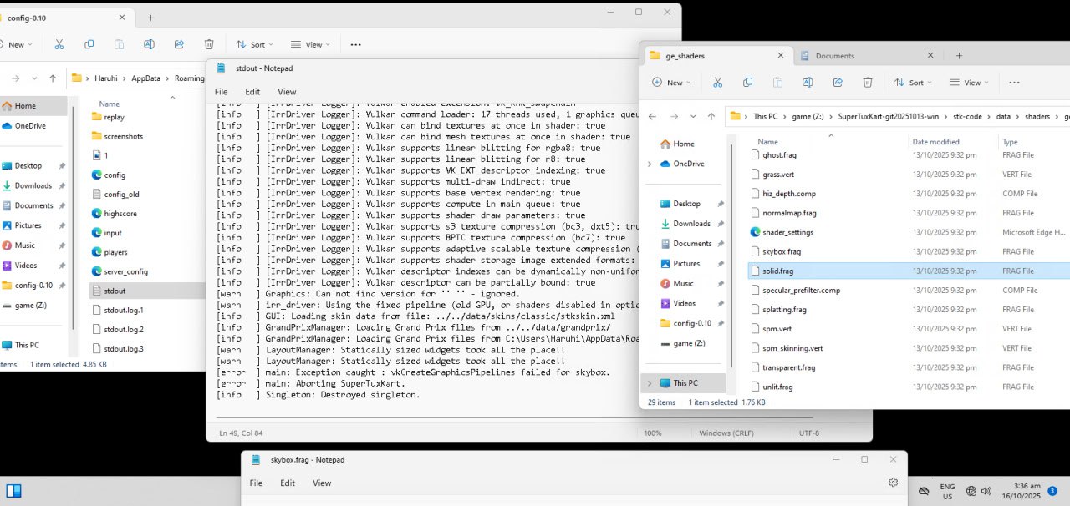The image size is (1070, 506).
Task: Go up one folder in ge_shaders window
Action: (x=711, y=117)
